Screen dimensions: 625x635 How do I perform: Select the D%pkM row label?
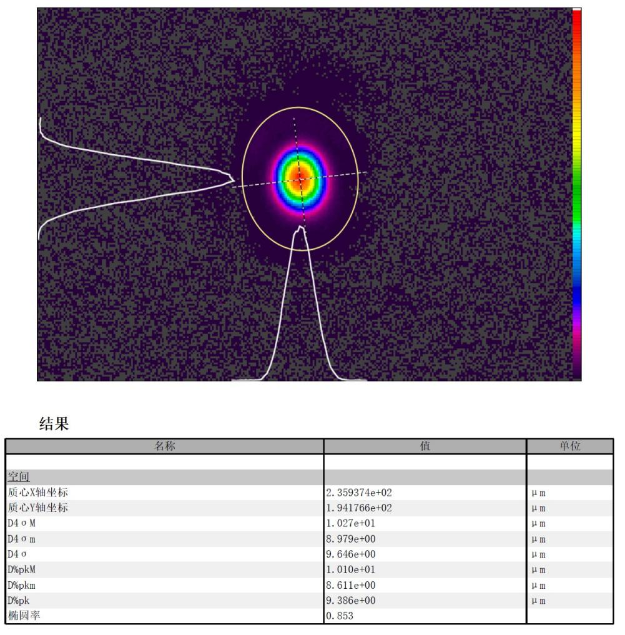coord(21,569)
